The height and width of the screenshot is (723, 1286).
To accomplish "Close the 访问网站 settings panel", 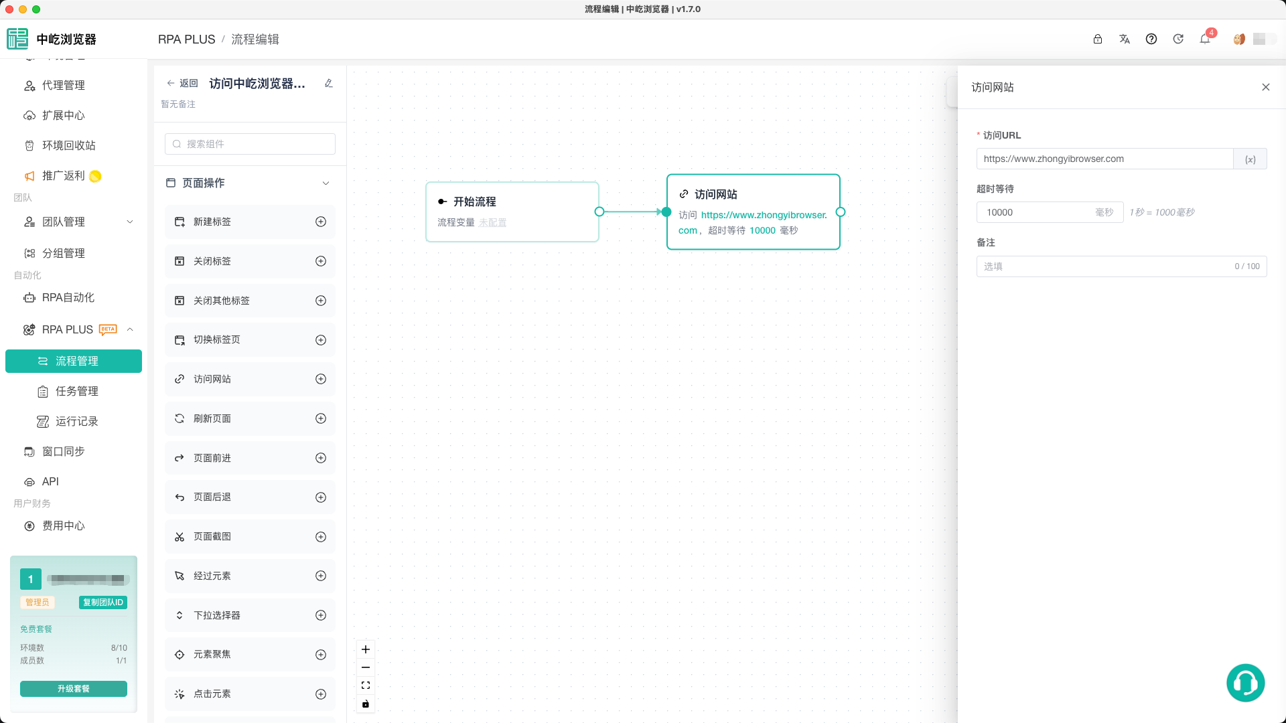I will pyautogui.click(x=1266, y=87).
